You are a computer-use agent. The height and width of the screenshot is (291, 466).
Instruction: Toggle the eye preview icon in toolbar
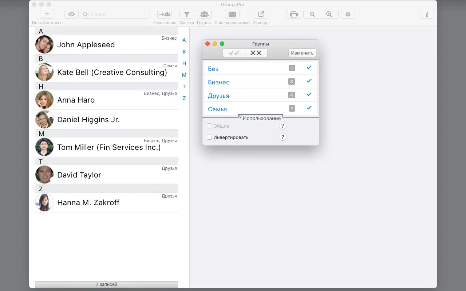click(x=71, y=14)
